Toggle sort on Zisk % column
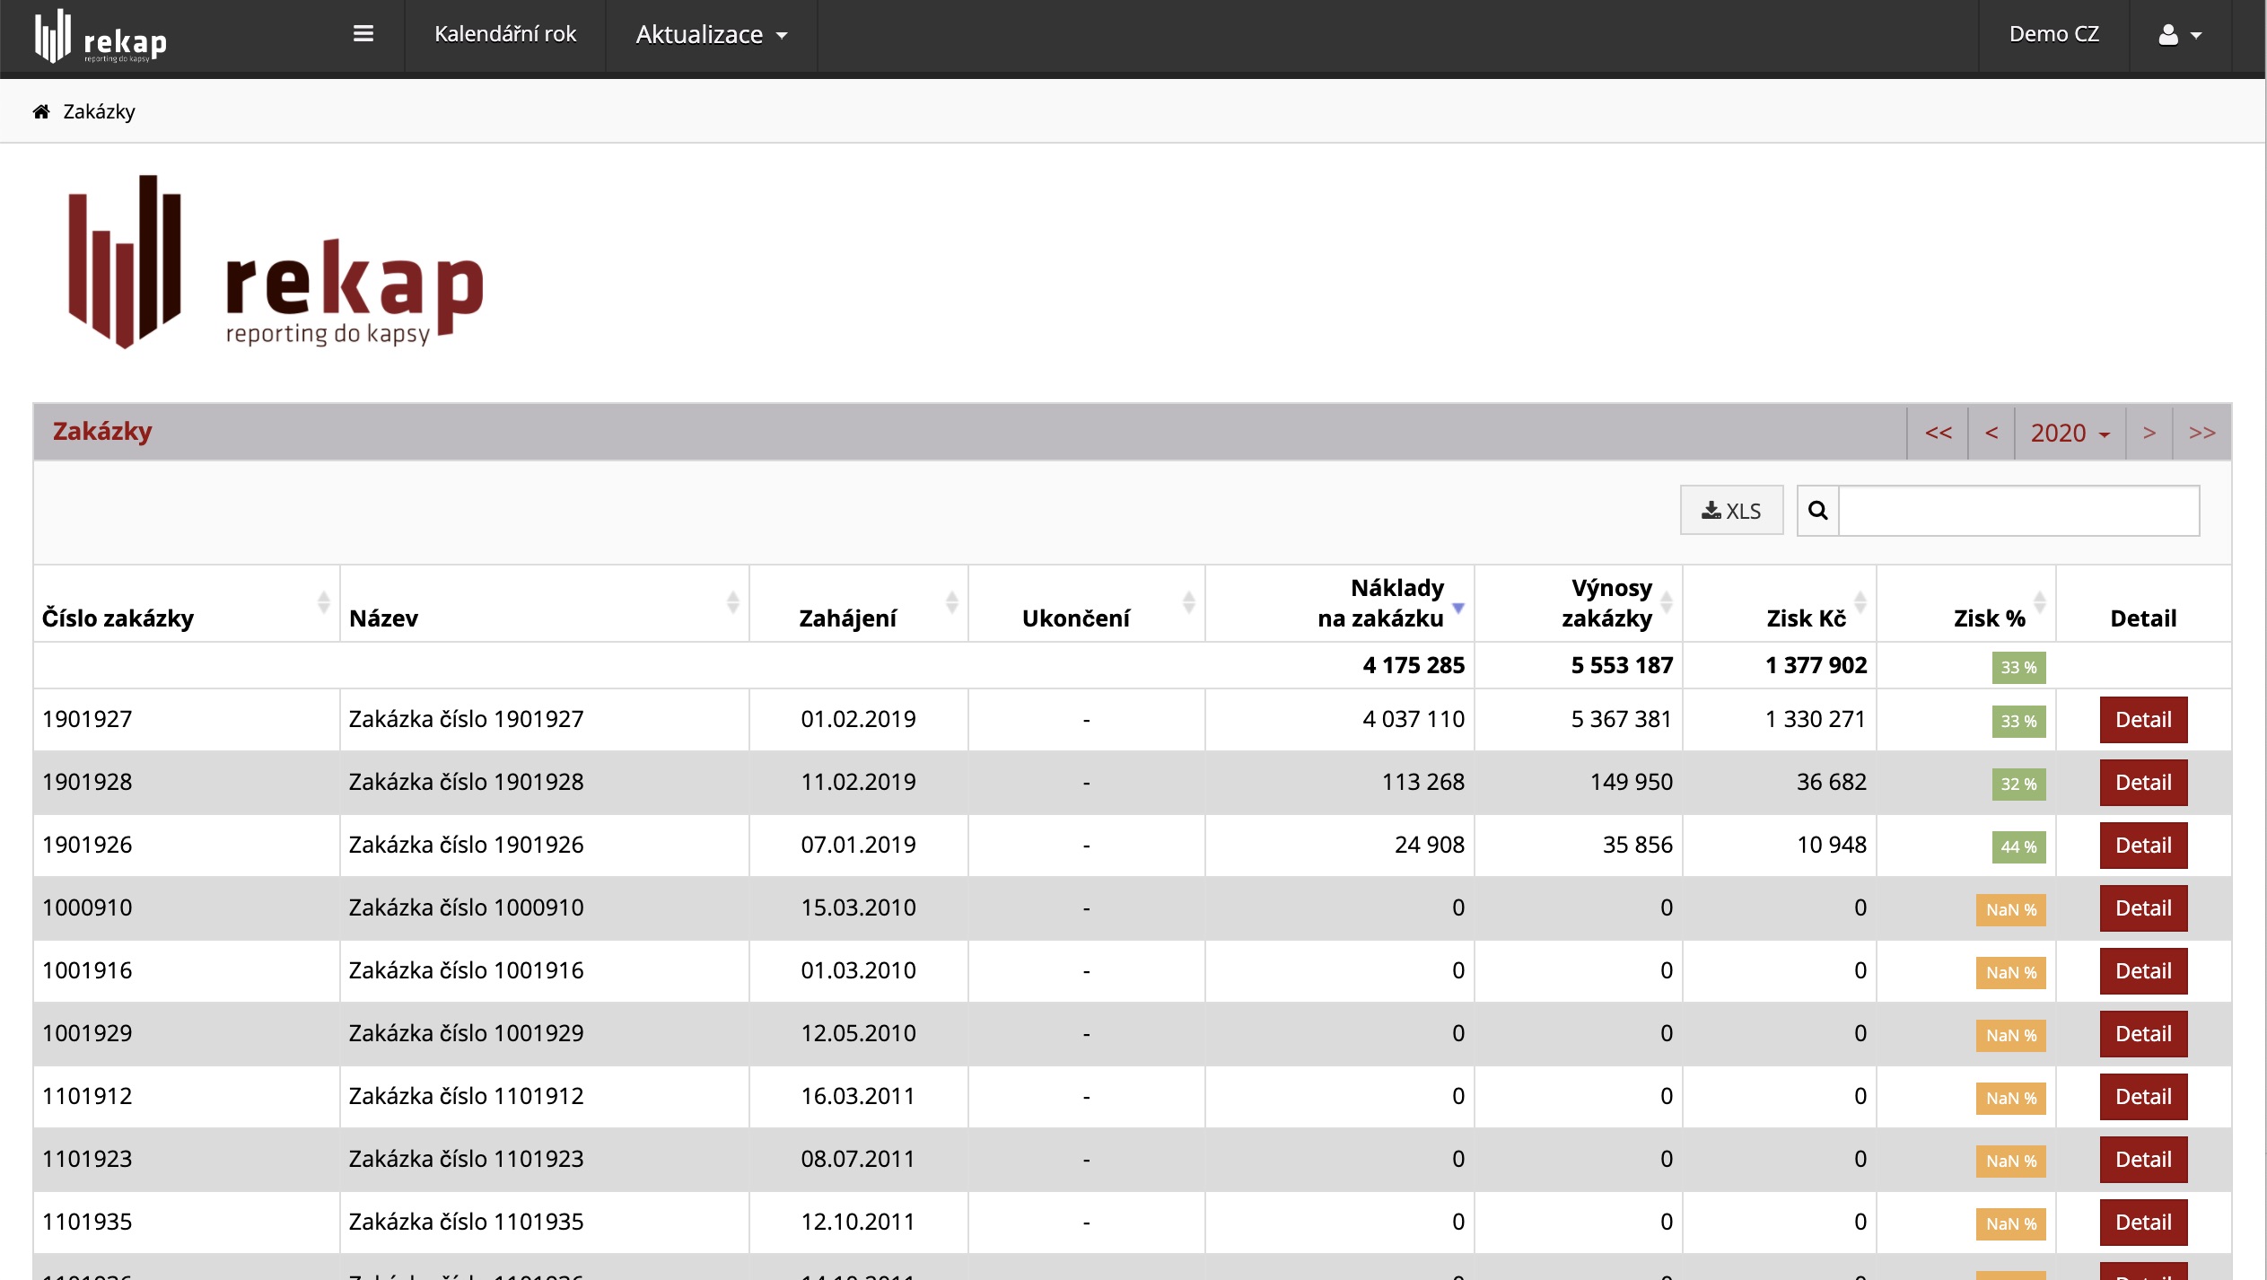The width and height of the screenshot is (2267, 1280). 2039,602
